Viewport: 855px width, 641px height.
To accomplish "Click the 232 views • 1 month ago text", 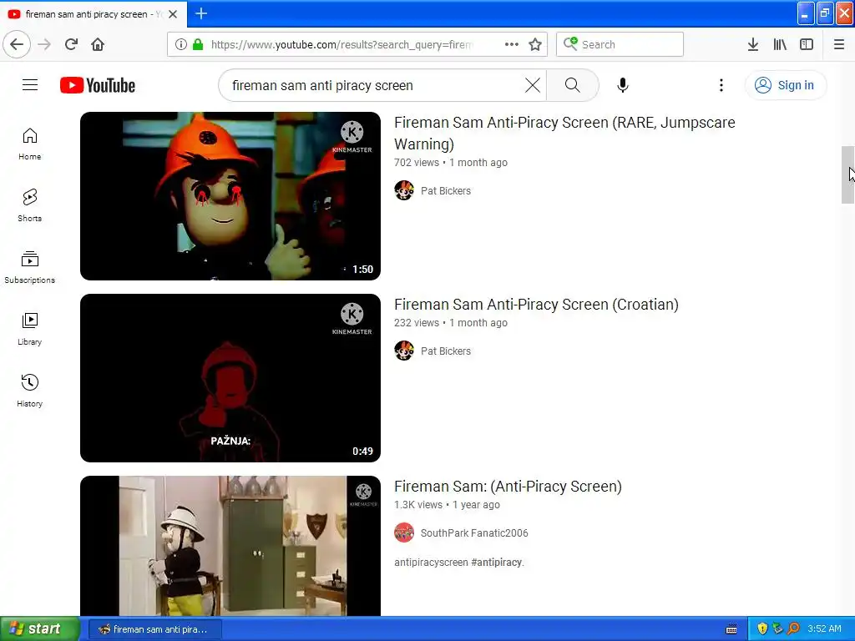I will 450,323.
